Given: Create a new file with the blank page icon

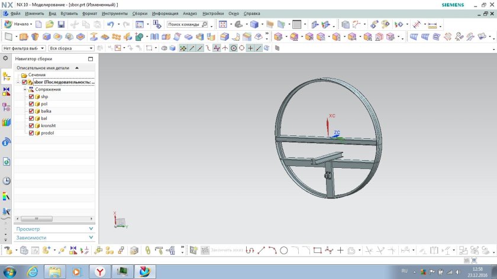Looking at the screenshot, I should click(x=38, y=24).
